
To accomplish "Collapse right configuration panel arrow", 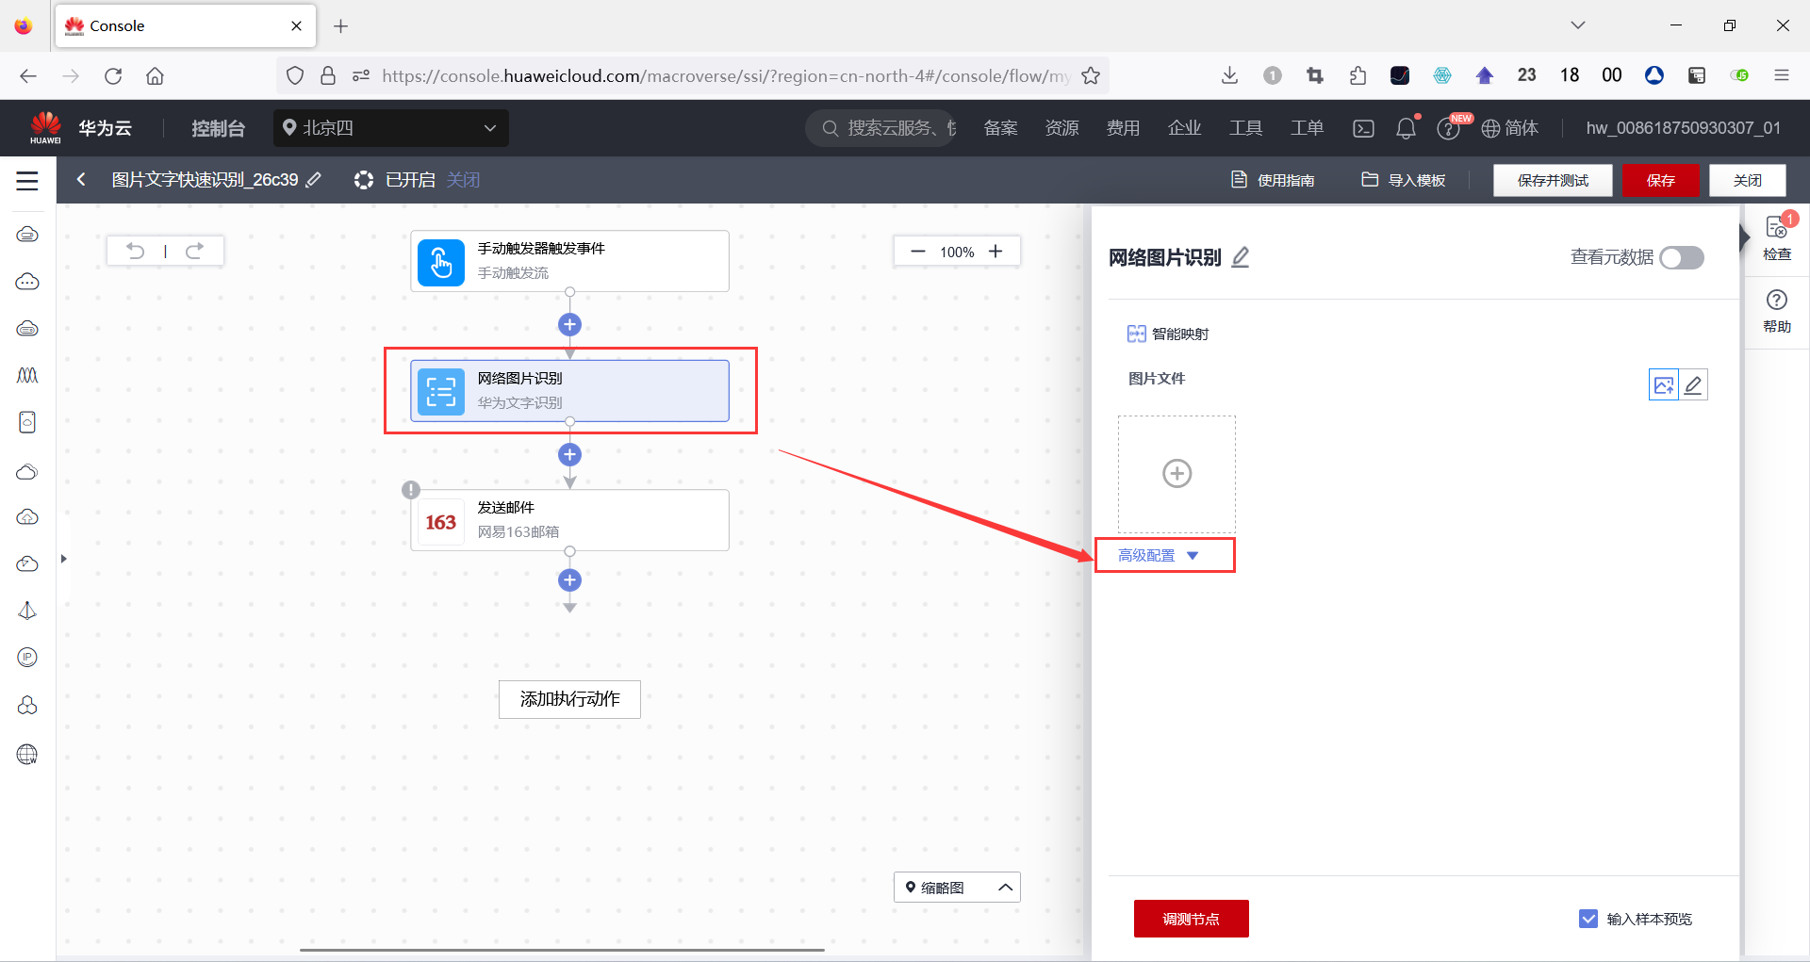I will click(x=1745, y=237).
